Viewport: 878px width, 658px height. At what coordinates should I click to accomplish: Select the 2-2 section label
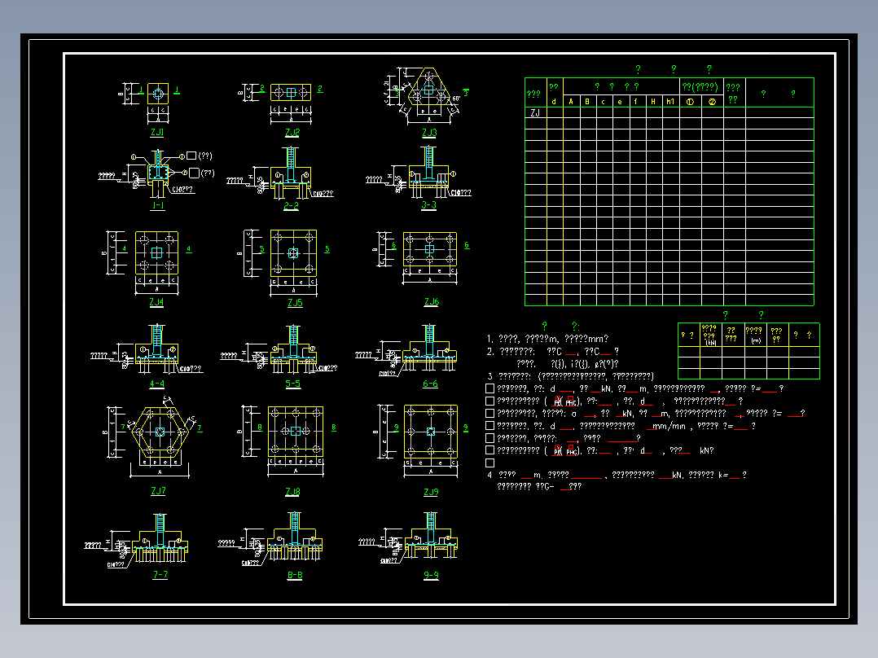coord(292,205)
